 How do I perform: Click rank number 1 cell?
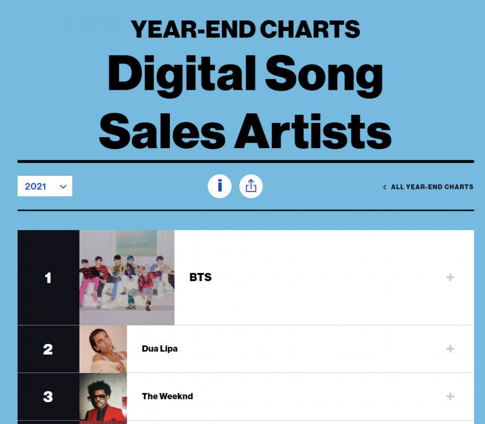click(48, 277)
